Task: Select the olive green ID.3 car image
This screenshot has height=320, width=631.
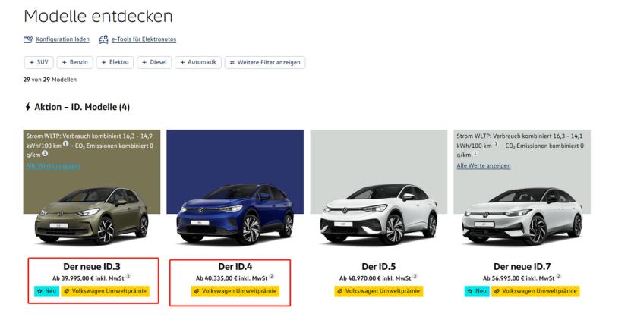Action: click(92, 215)
